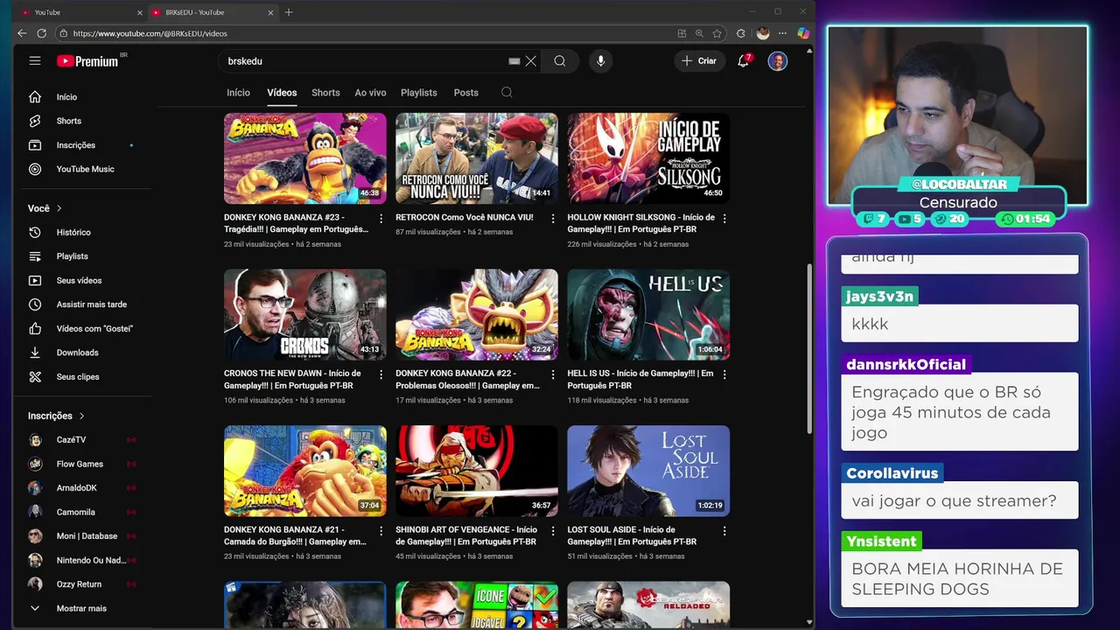Open options menu for Lost Soul Aside video

724,530
